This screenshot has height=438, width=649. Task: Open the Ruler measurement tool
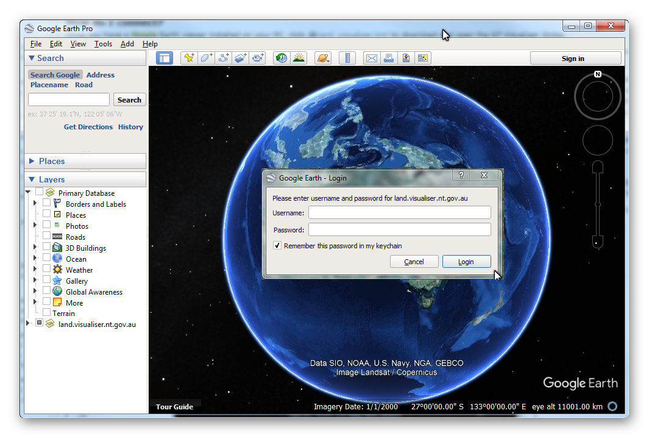(x=347, y=58)
